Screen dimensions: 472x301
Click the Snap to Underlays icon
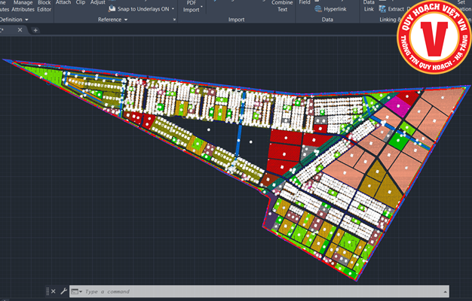[x=112, y=9]
